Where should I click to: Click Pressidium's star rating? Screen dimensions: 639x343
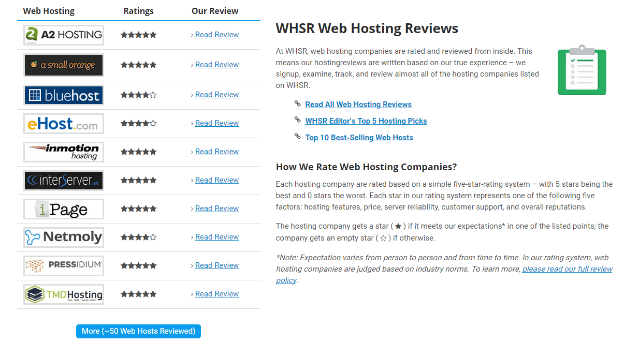point(139,266)
